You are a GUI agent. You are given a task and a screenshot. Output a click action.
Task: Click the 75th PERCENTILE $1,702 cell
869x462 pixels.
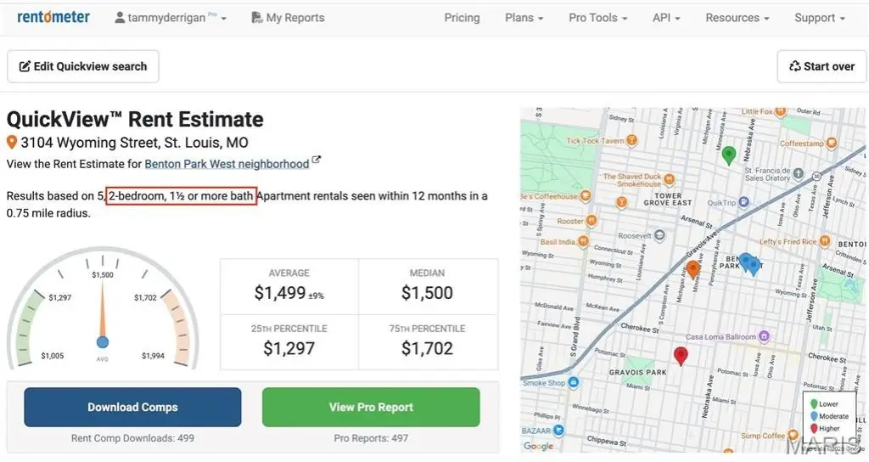pyautogui.click(x=428, y=342)
